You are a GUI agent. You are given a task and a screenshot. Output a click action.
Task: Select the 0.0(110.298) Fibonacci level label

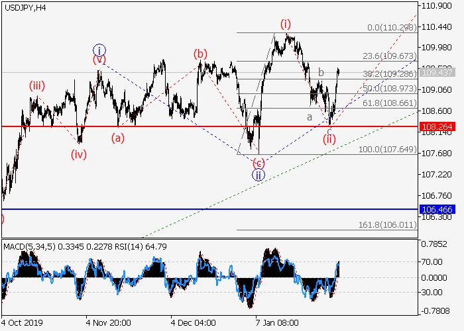[x=391, y=28]
